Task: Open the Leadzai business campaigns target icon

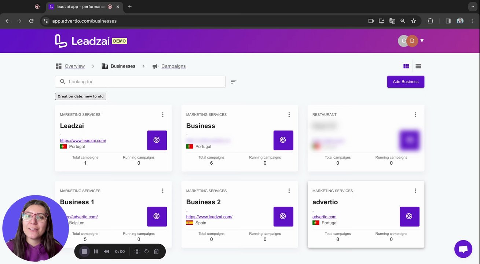Action: (157, 140)
